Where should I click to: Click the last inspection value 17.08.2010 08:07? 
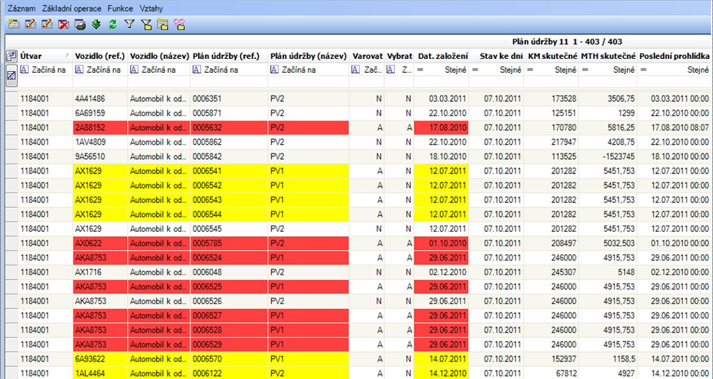(675, 128)
